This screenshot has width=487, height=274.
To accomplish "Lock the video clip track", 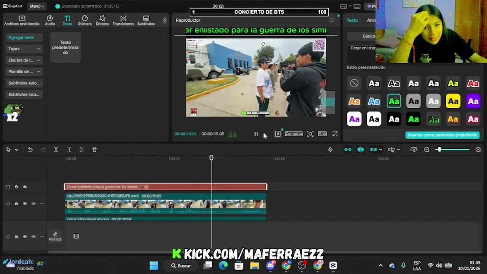I will point(16,204).
